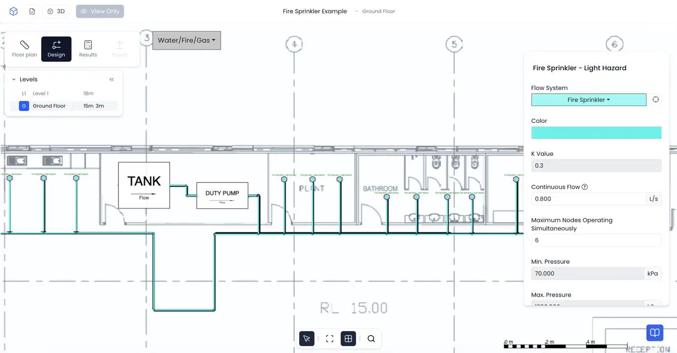Collapse the Levels section chevron
The width and height of the screenshot is (677, 353).
click(x=14, y=79)
